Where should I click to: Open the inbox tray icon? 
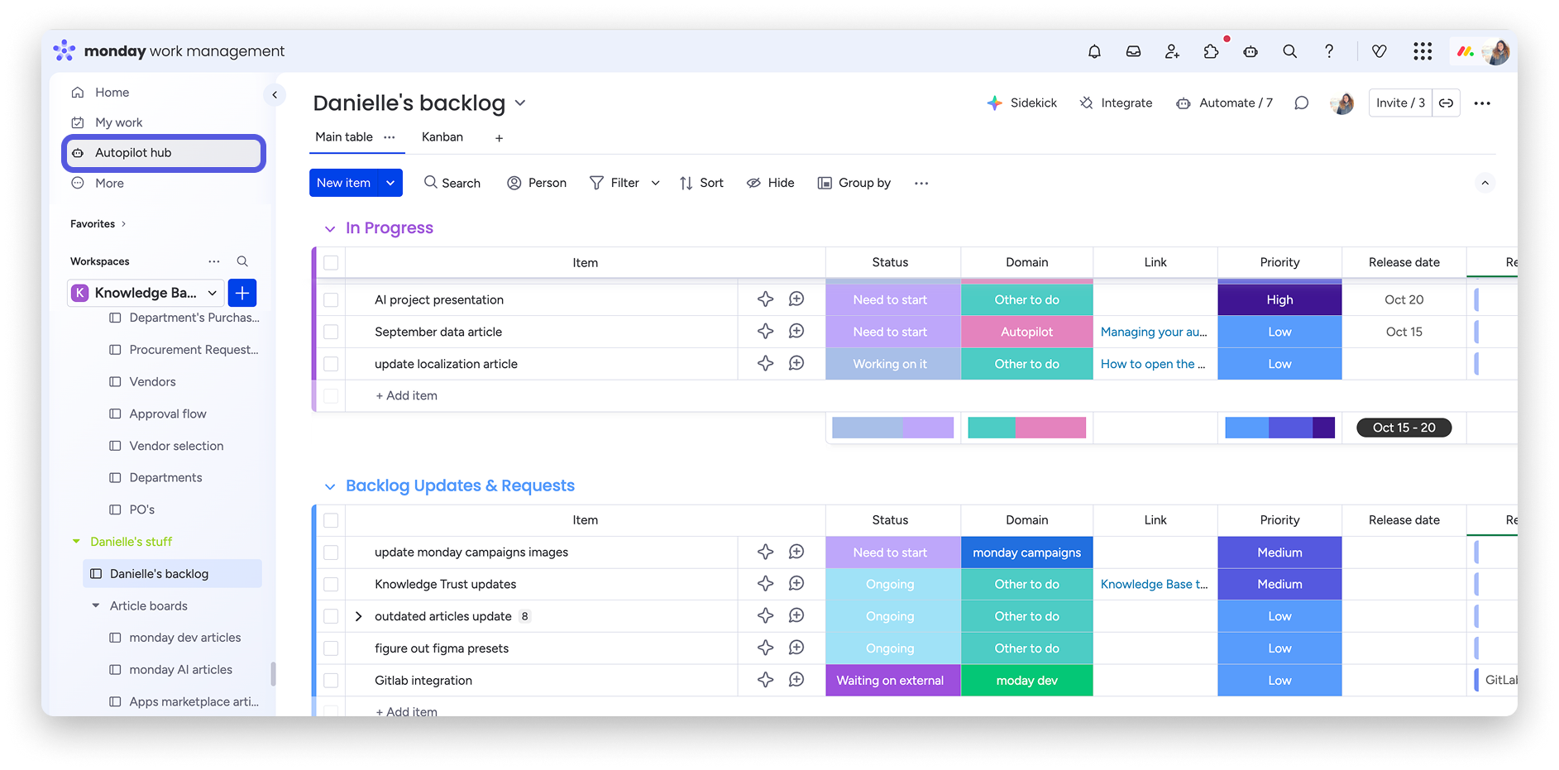(1133, 51)
